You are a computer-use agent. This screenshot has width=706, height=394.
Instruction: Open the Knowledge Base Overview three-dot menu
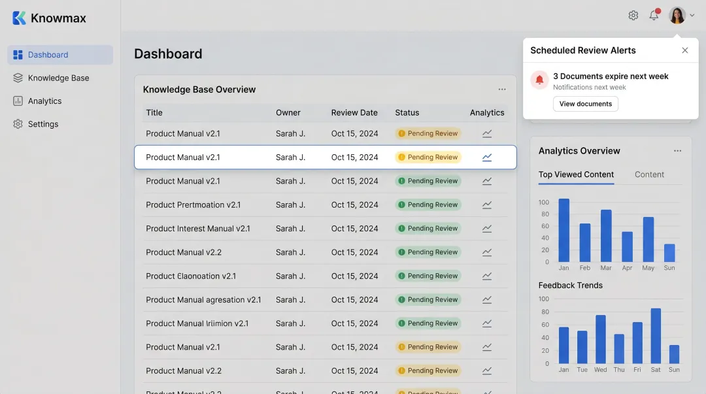pyautogui.click(x=502, y=89)
